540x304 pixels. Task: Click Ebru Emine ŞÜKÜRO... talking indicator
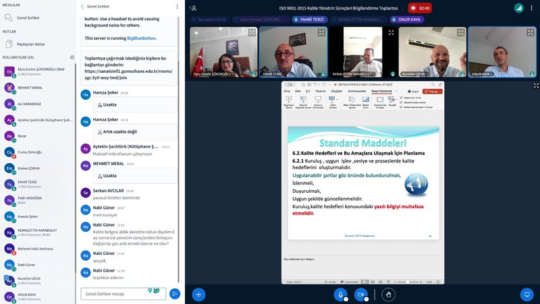click(x=261, y=20)
